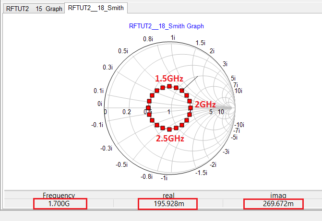Viewport: 322px width, 221px height.
Task: Click the 1i label atop the Smith chart
Action: (x=173, y=38)
